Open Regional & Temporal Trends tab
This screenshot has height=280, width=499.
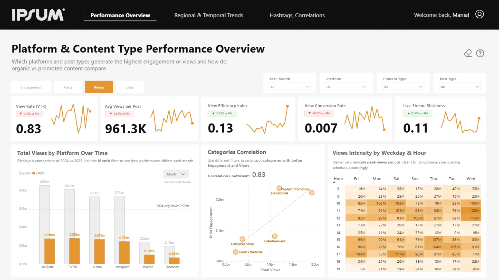[x=208, y=15]
